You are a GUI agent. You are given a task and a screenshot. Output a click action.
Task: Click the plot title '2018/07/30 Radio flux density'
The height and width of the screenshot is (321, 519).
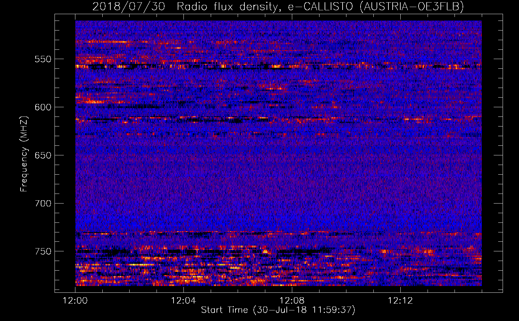(278, 6)
